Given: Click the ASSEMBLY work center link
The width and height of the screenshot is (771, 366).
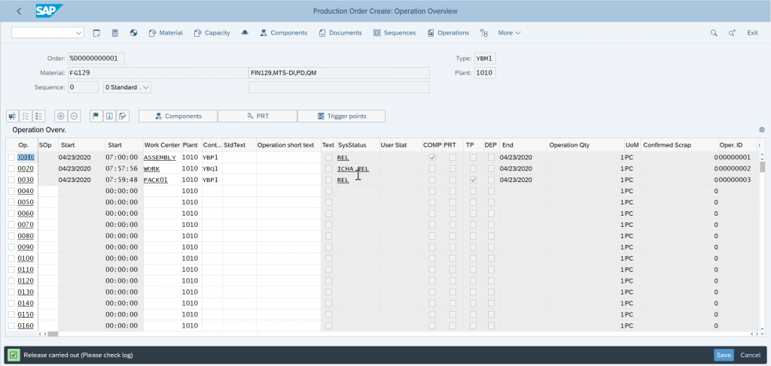Looking at the screenshot, I should [160, 158].
